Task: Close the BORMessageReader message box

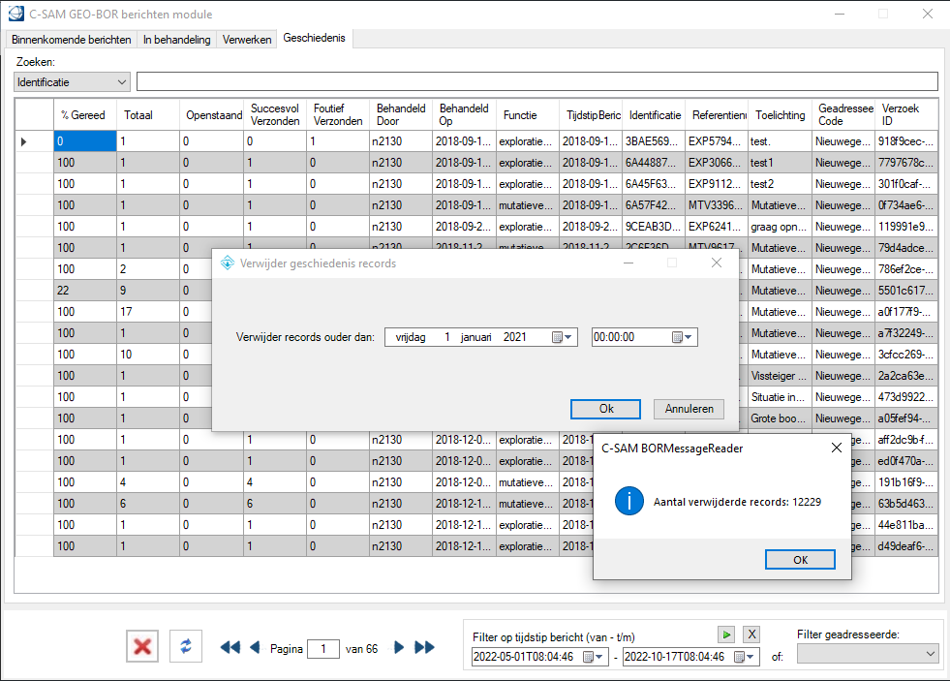Action: pyautogui.click(x=836, y=449)
